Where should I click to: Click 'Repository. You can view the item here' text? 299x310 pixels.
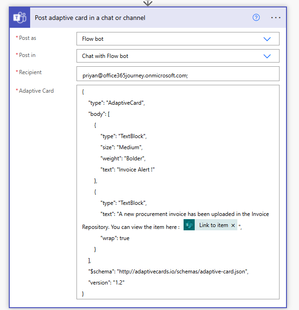tap(129, 227)
